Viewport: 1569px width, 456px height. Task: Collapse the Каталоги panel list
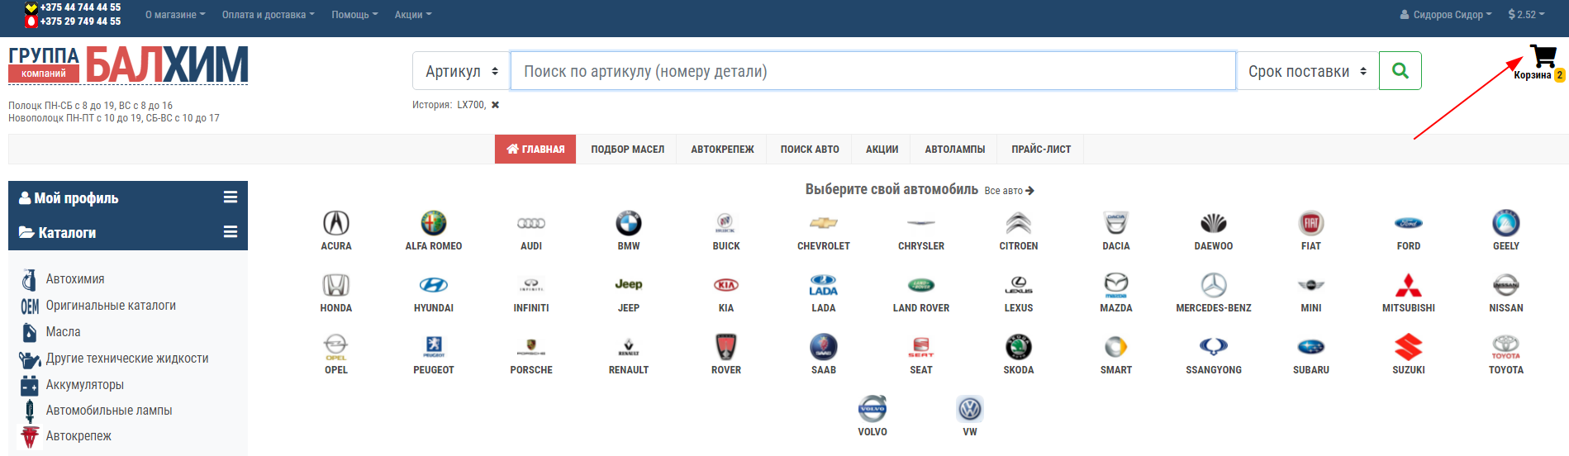[x=231, y=232]
